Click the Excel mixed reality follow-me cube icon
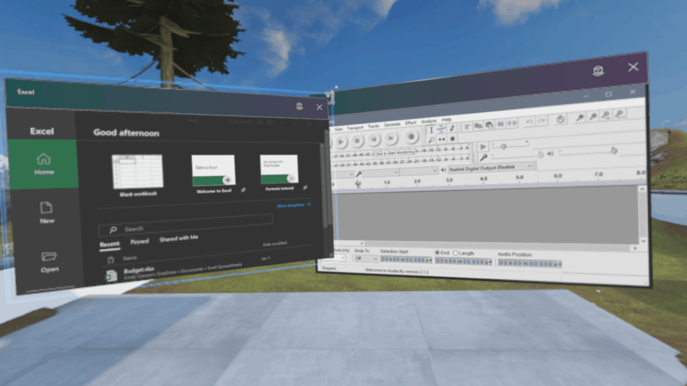687x386 pixels. [299, 106]
